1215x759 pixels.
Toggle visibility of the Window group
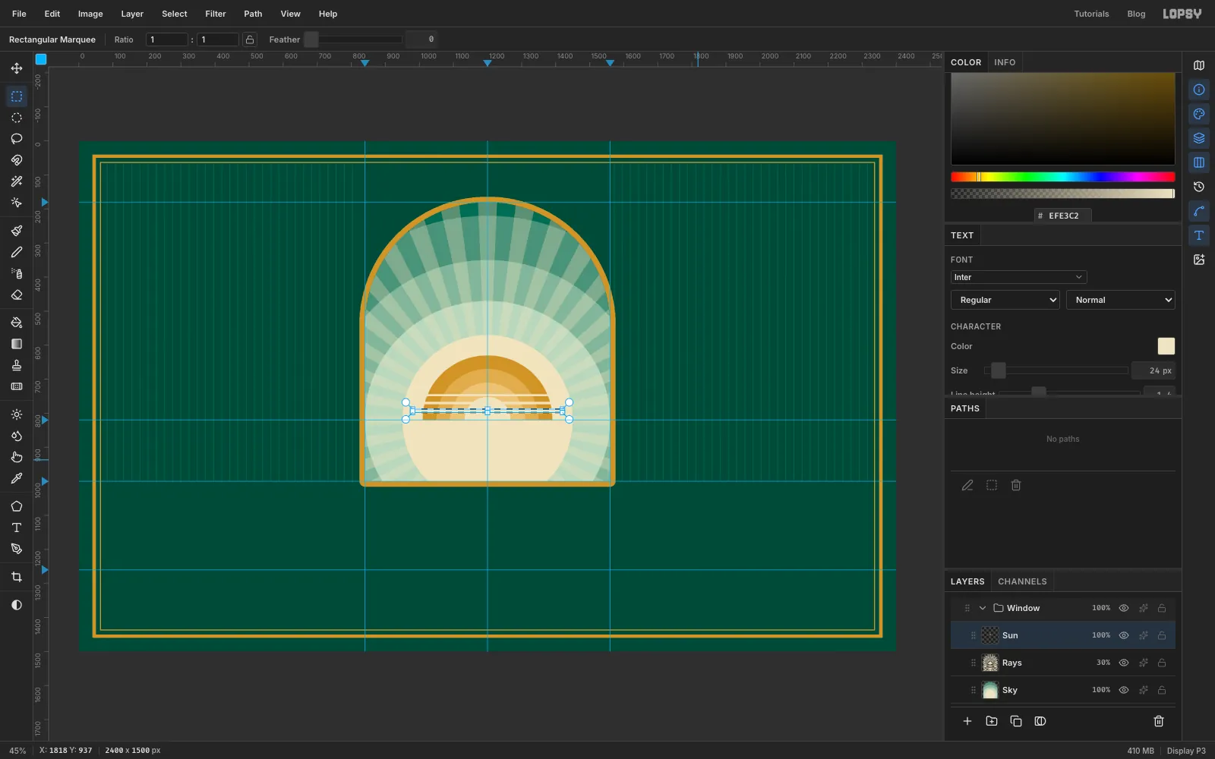pos(1124,608)
